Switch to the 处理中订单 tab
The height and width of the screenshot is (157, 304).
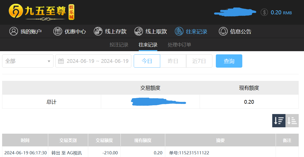(x=179, y=45)
